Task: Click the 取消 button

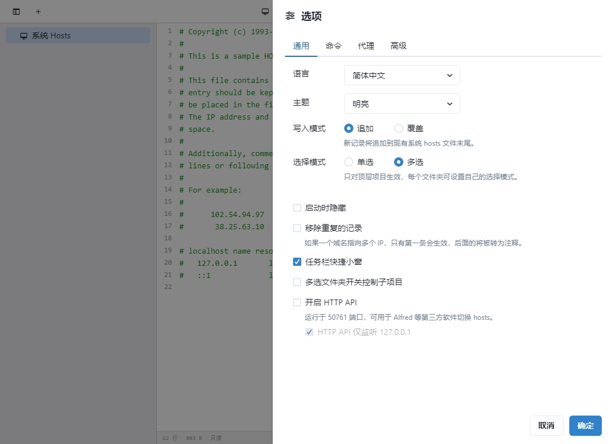Action: tap(546, 425)
